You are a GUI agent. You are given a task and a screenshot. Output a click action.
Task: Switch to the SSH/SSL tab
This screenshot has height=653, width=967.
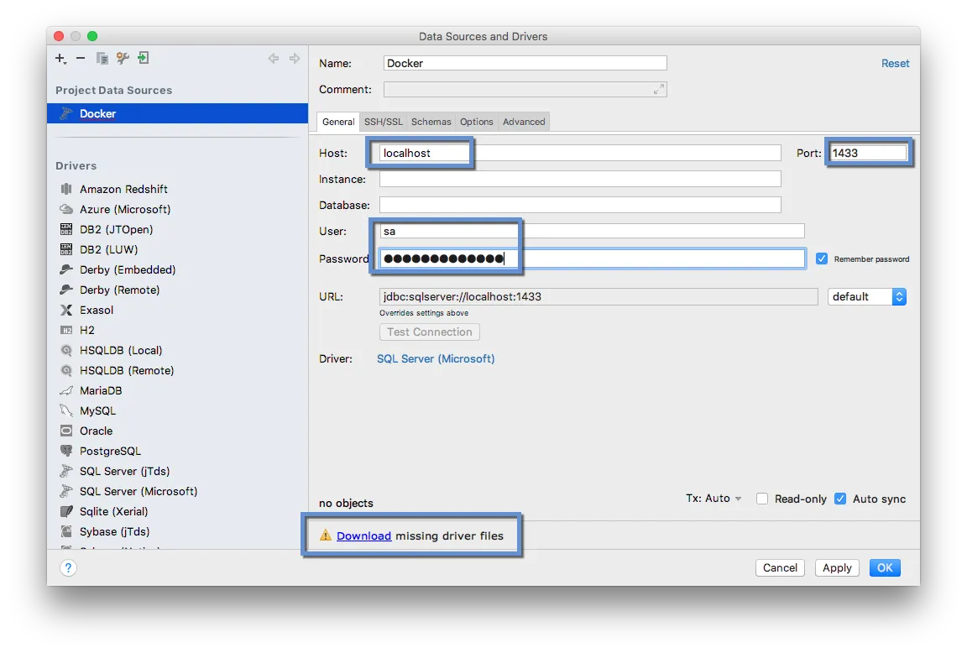pos(383,122)
